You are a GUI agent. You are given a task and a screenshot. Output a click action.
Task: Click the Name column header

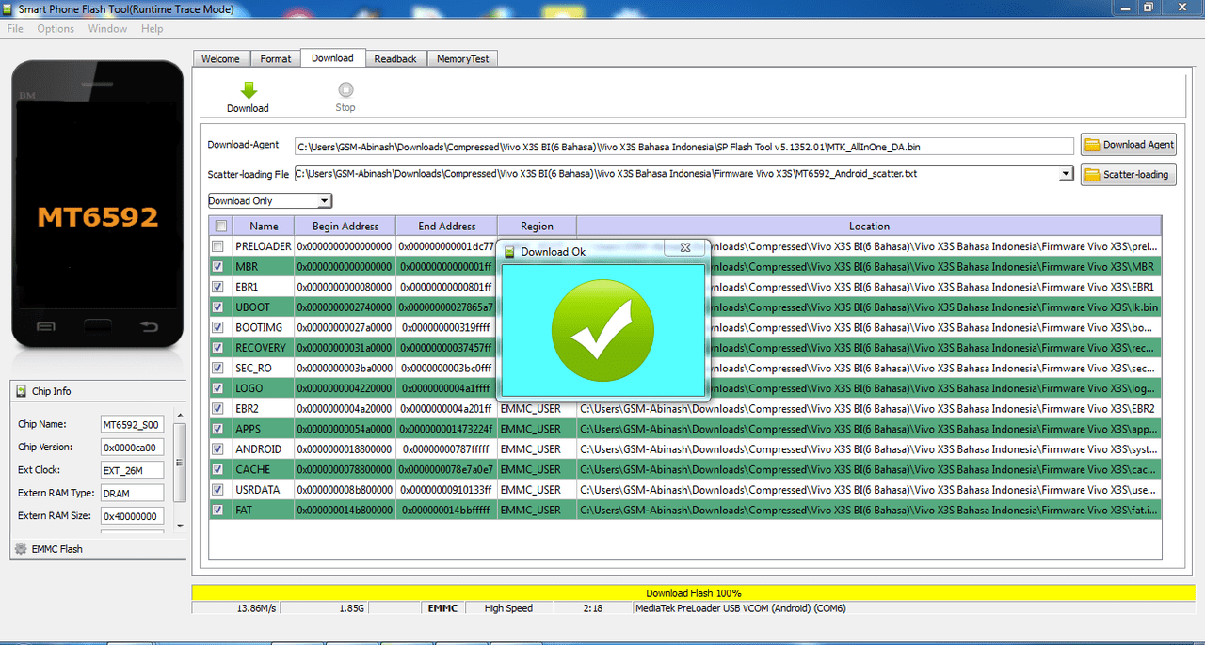pos(264,226)
